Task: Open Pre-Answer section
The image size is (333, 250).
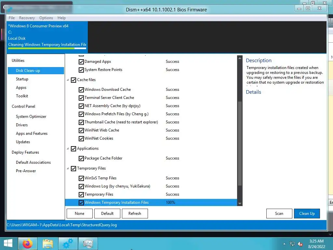Action: point(26,171)
